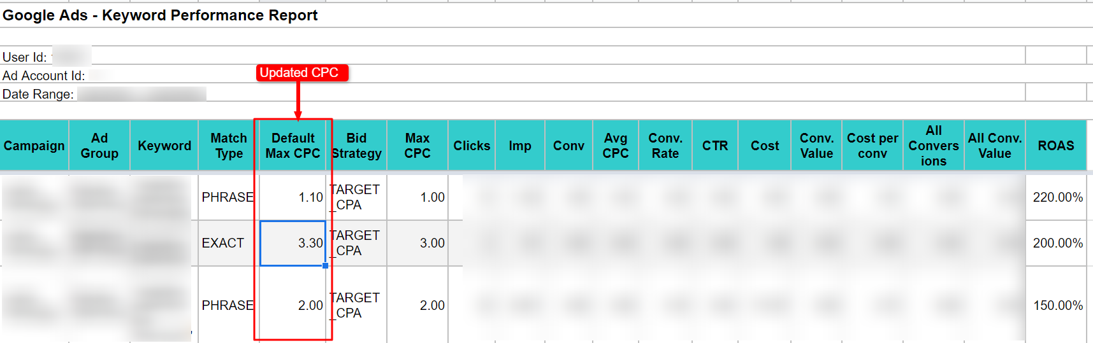
Task: Select the report title cell
Action: pyautogui.click(x=160, y=15)
